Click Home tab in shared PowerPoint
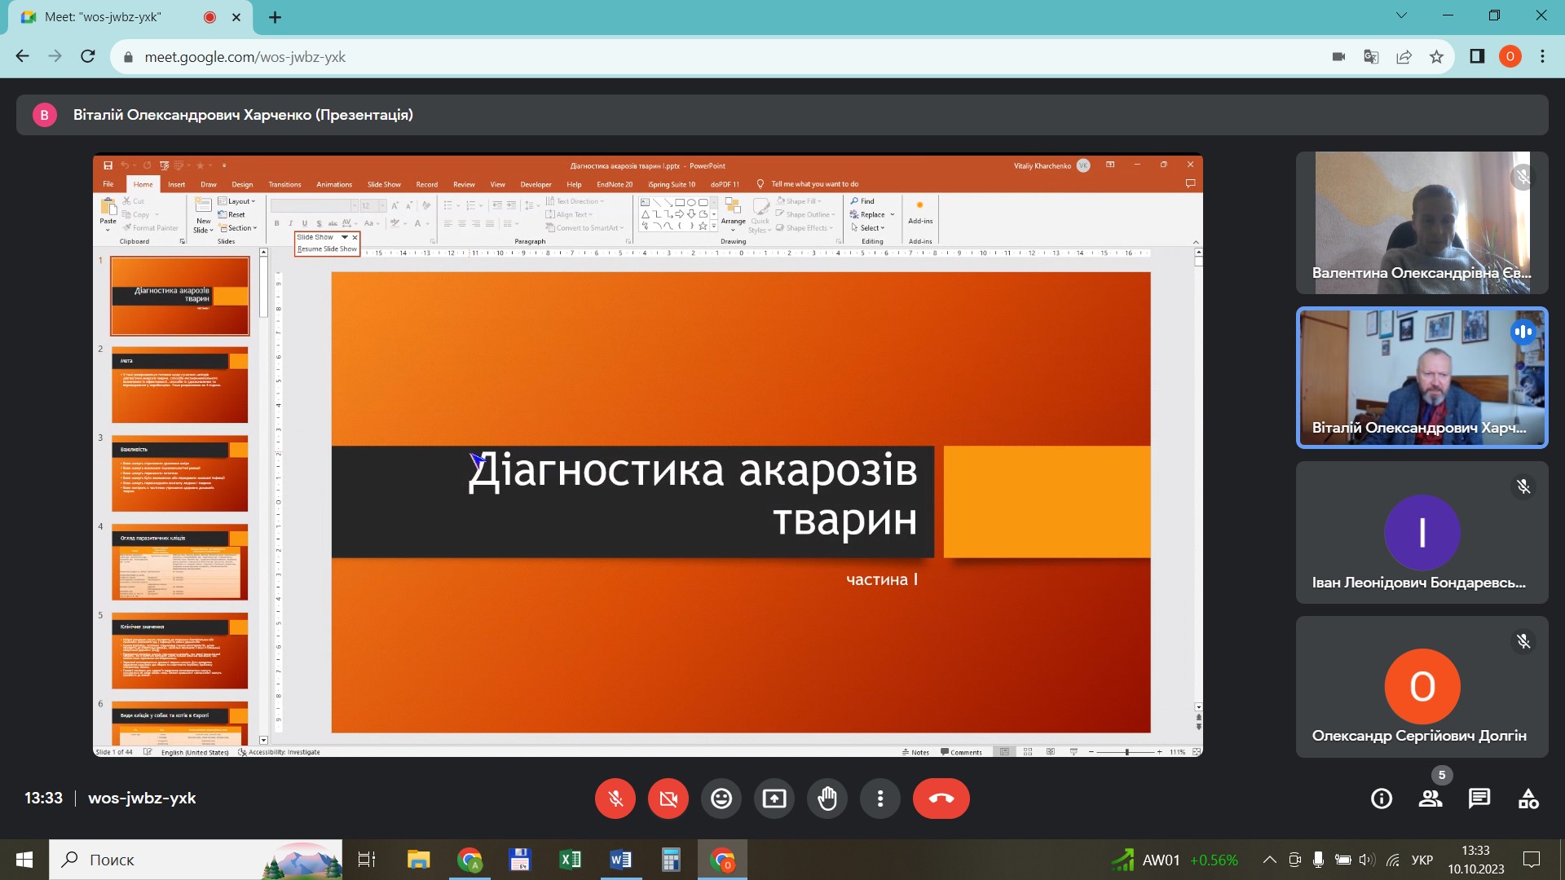 143,184
